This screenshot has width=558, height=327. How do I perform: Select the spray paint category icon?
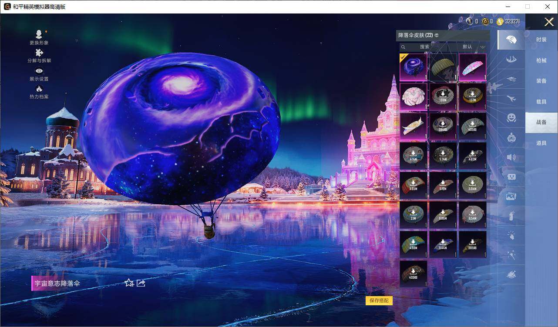[x=511, y=216]
